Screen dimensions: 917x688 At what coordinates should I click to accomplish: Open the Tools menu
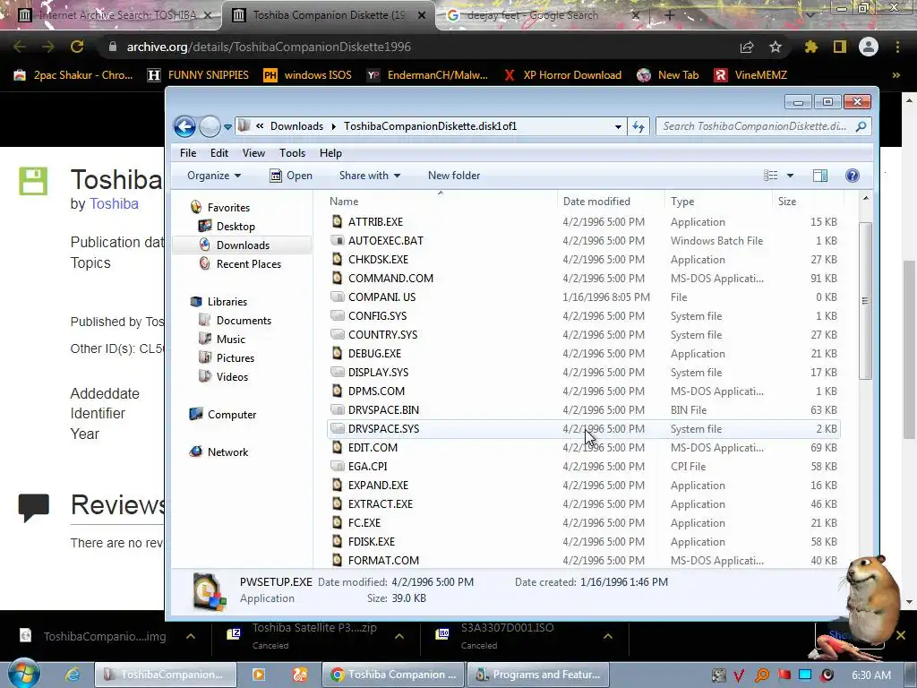pyautogui.click(x=292, y=152)
